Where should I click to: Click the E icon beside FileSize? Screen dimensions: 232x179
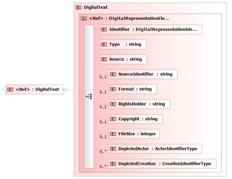(x=113, y=134)
